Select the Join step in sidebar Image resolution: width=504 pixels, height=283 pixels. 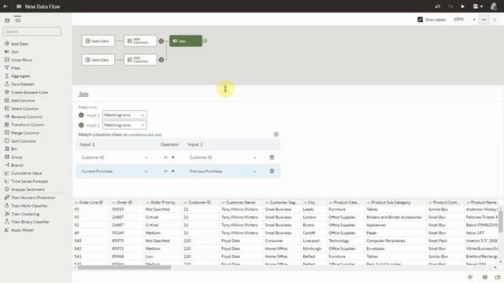(12, 52)
